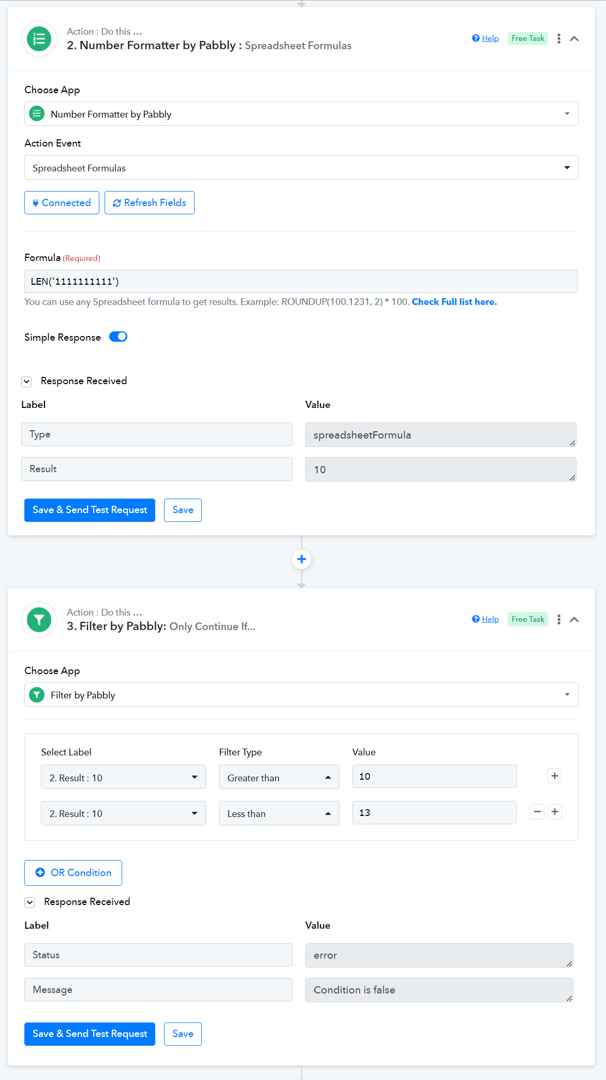Click Save button in Filter step
The image size is (606, 1080).
point(183,1034)
